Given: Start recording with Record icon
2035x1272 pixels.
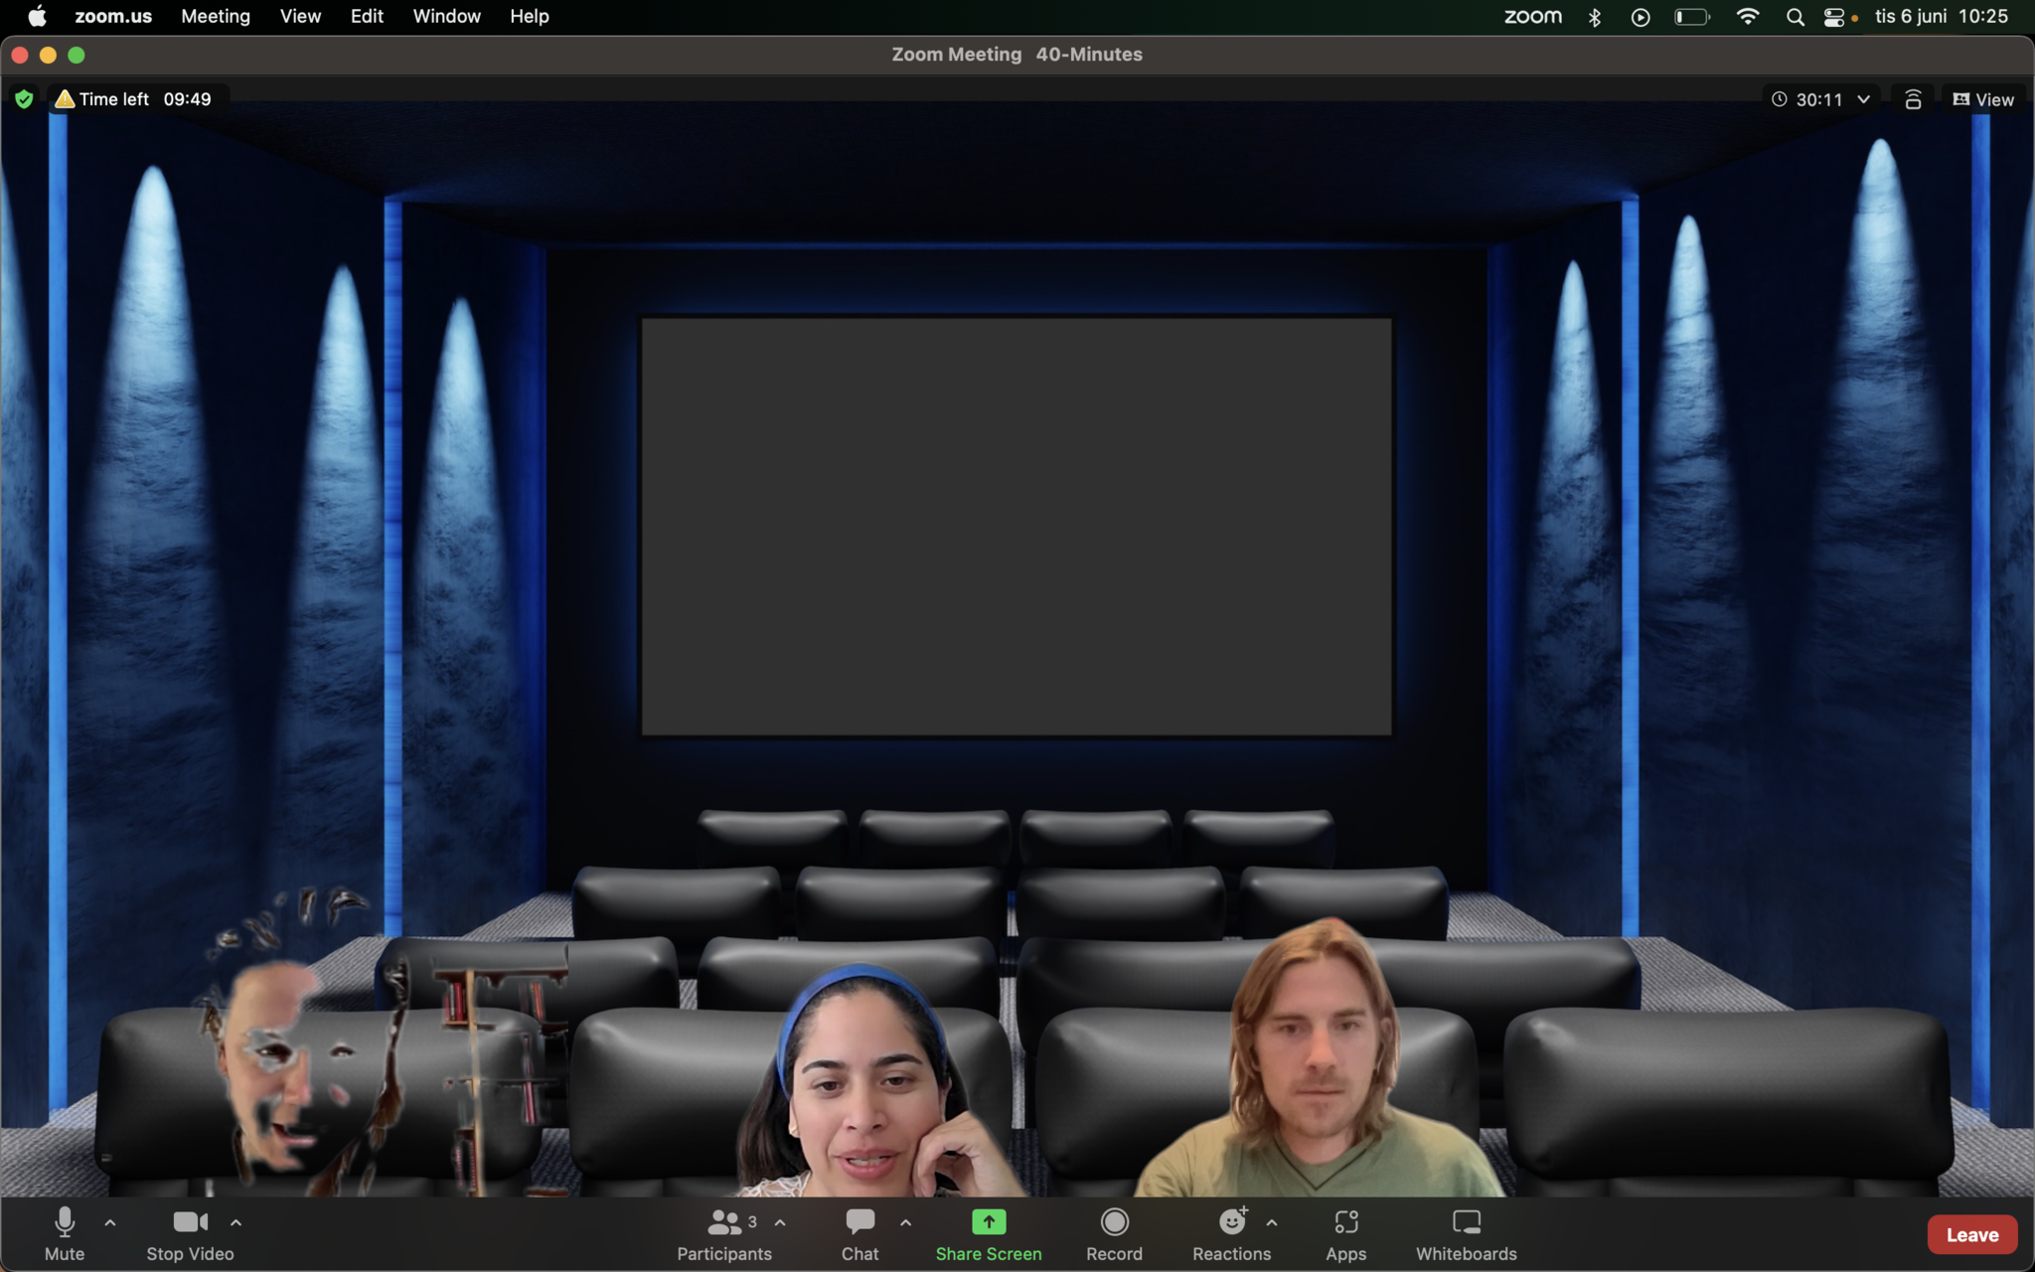Looking at the screenshot, I should [1114, 1222].
